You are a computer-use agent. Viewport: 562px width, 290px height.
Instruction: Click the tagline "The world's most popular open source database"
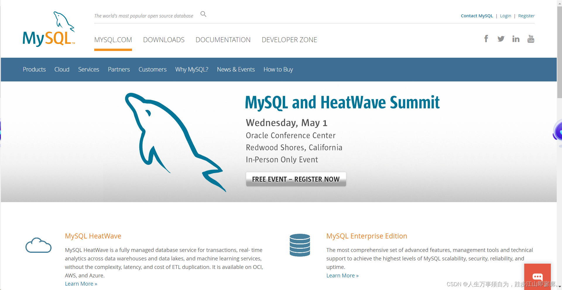[x=144, y=16]
